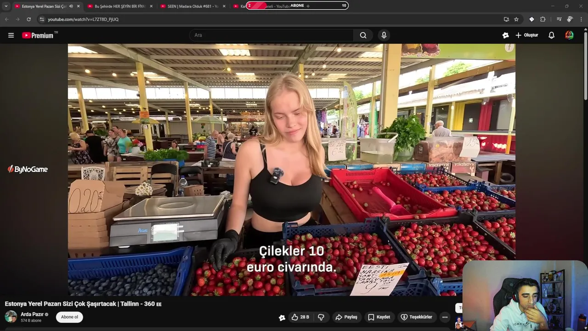The height and width of the screenshot is (331, 588).
Task: View site information icon in address bar
Action: [42, 19]
